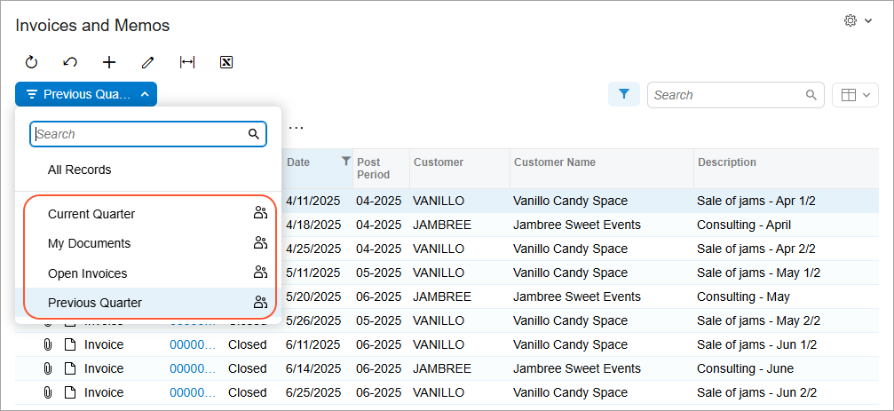The width and height of the screenshot is (894, 411).
Task: Click the blue filter funnel button
Action: 624,94
